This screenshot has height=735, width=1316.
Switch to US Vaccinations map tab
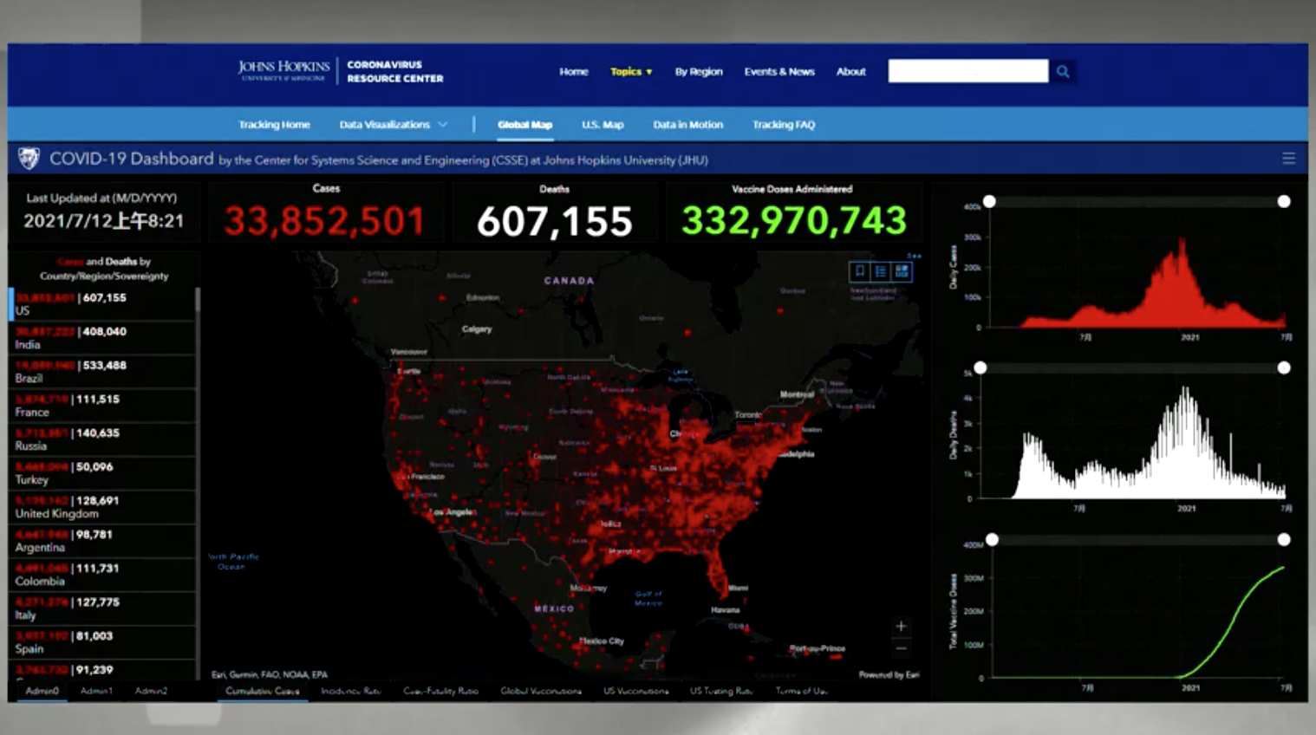point(636,691)
